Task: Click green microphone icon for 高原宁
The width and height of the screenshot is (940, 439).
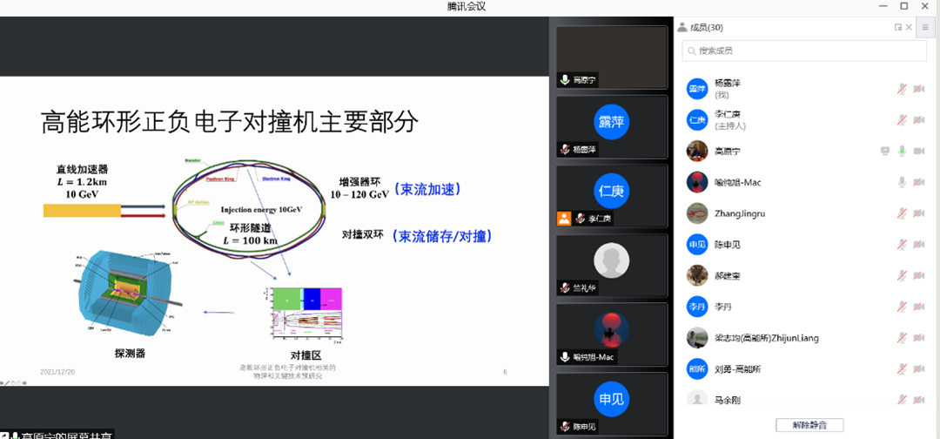Action: tap(903, 151)
